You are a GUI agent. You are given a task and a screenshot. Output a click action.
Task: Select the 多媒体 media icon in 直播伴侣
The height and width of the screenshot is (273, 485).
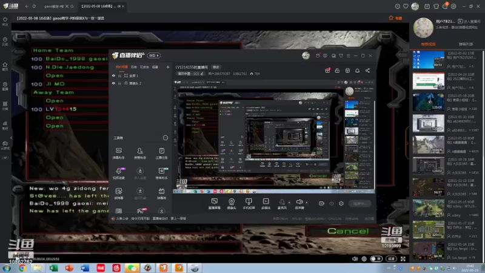coord(266,204)
